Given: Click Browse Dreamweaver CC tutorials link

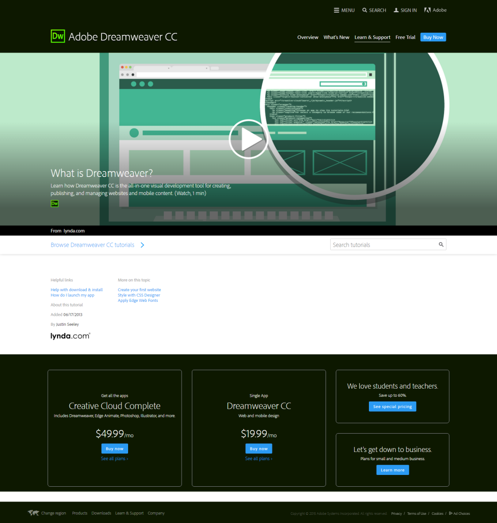Looking at the screenshot, I should (92, 245).
